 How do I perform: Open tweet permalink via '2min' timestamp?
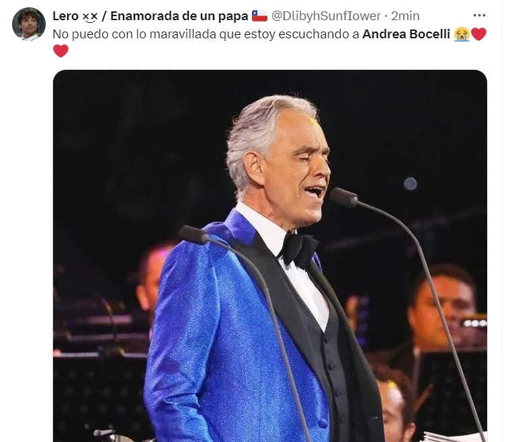tap(405, 16)
